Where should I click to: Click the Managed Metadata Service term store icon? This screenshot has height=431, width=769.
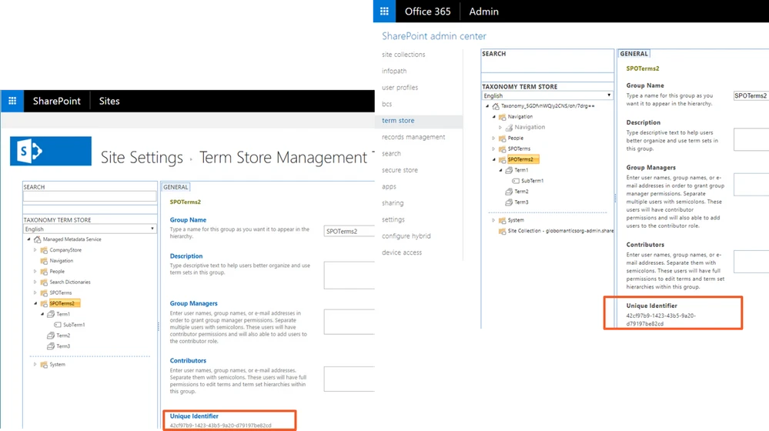click(37, 239)
